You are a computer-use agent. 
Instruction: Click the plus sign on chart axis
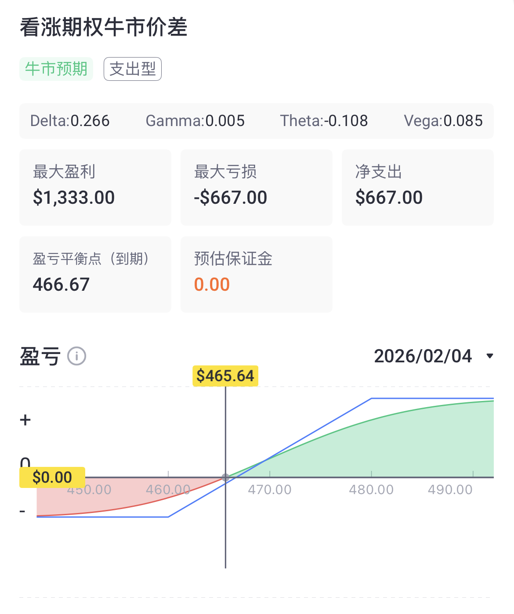click(25, 420)
